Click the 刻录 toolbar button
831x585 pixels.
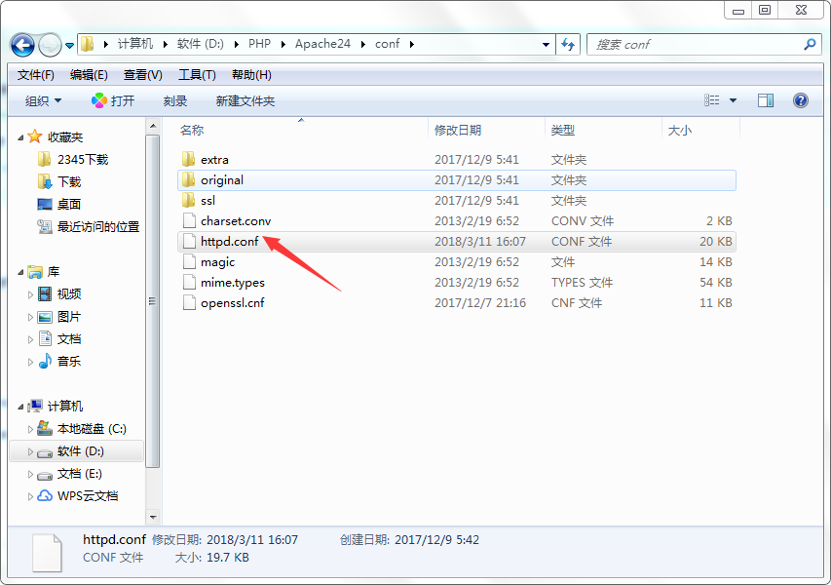click(175, 100)
